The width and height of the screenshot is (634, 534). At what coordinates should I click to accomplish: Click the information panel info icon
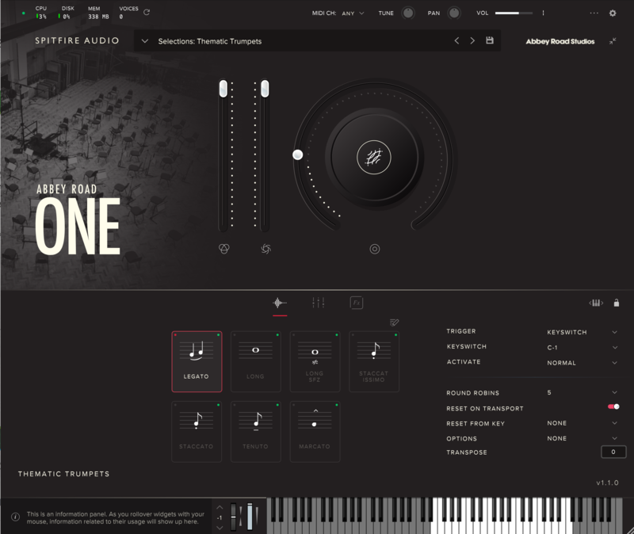pos(15,517)
